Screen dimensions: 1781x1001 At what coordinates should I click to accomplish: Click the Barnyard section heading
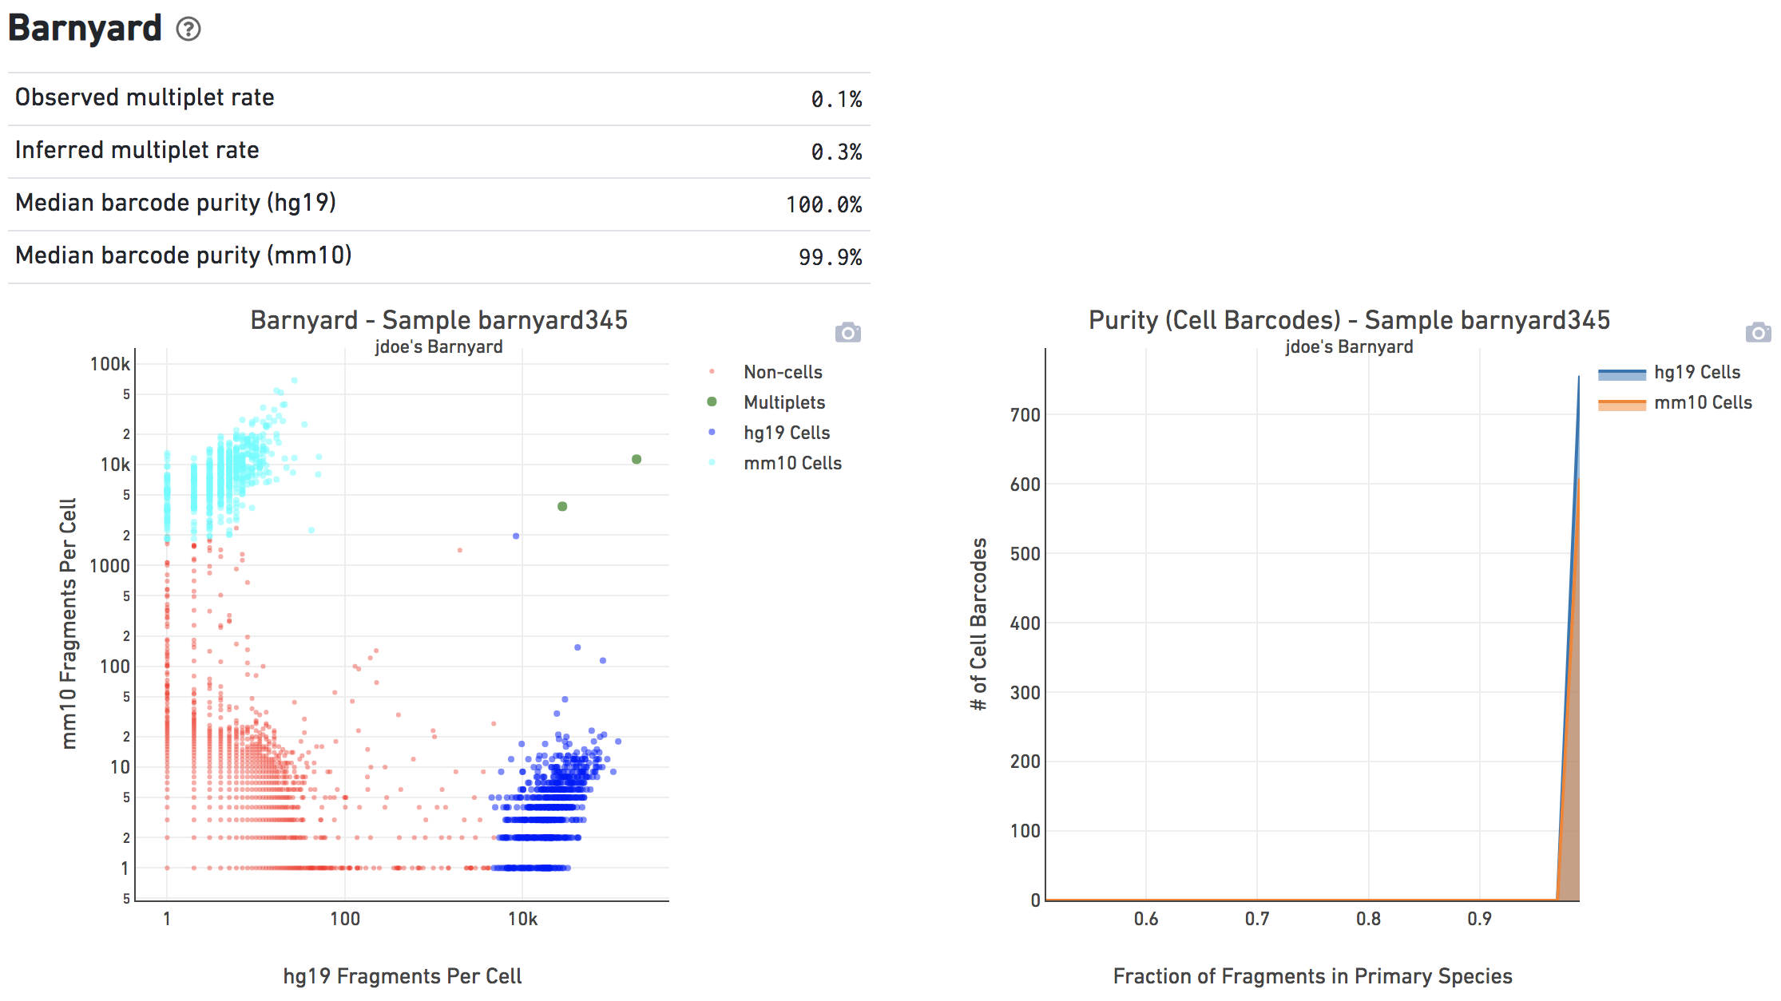point(85,29)
